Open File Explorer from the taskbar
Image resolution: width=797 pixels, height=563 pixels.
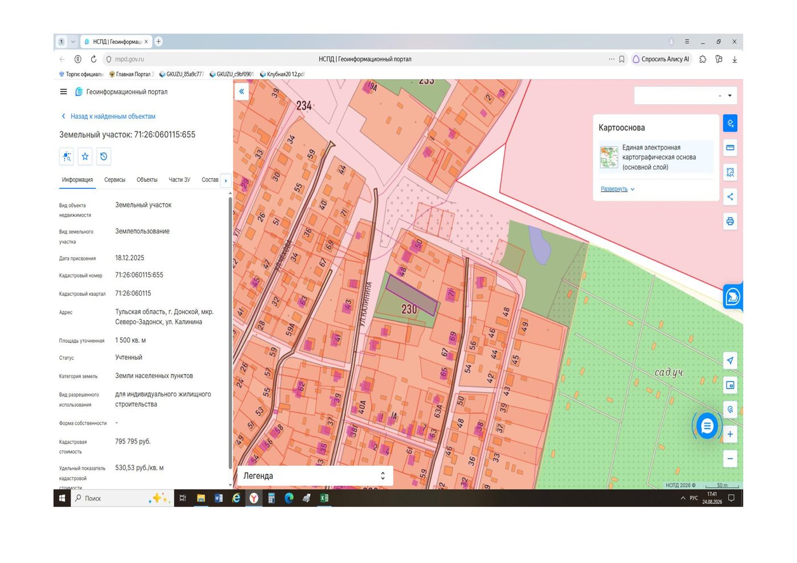[x=201, y=498]
